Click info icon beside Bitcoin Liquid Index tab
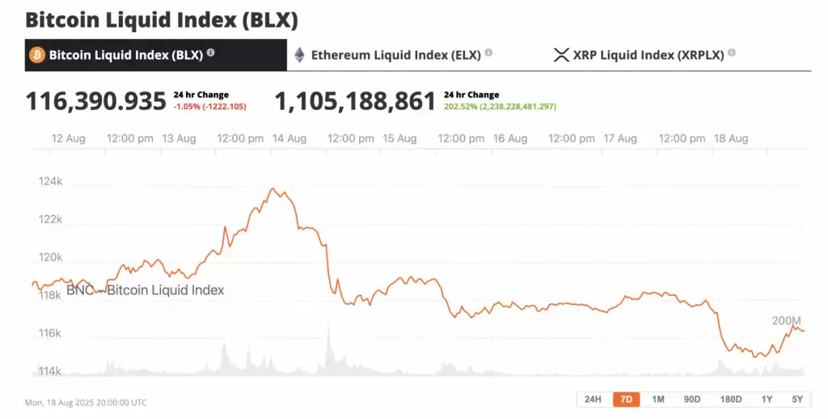 (210, 53)
